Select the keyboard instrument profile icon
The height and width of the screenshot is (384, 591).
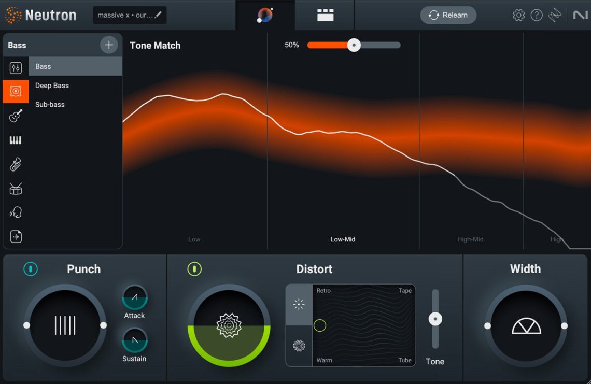[16, 140]
